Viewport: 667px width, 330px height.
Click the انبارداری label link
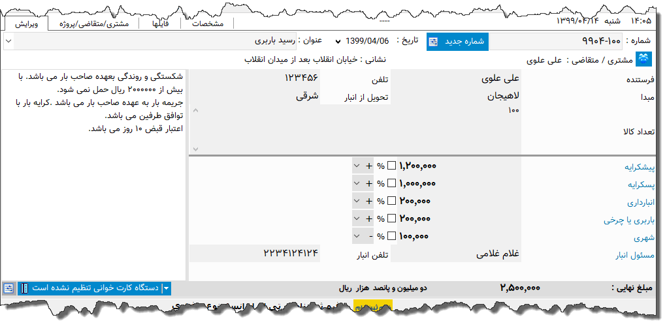641,202
